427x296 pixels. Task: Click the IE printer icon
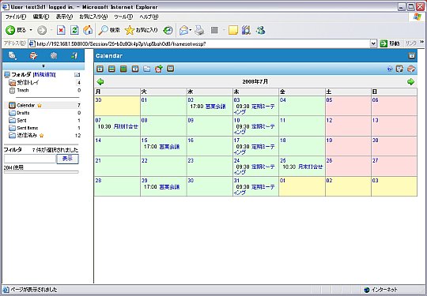199,30
